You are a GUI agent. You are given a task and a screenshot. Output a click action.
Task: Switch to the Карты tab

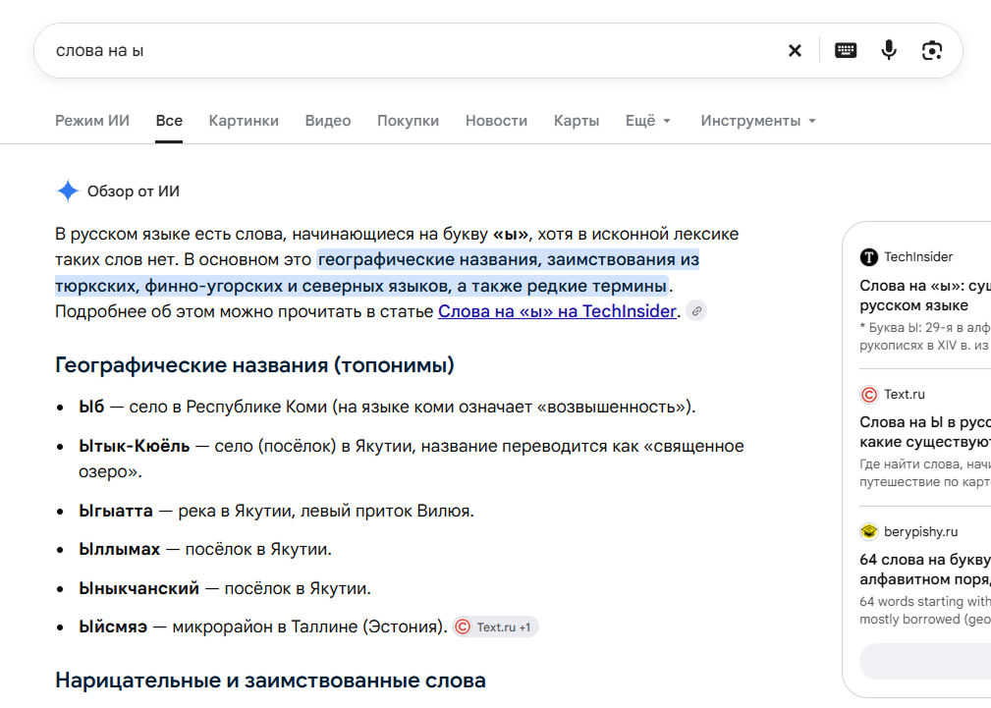click(577, 121)
